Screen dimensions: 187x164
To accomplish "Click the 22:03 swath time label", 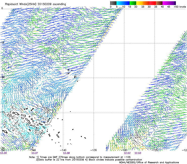I will click(138, 153).
